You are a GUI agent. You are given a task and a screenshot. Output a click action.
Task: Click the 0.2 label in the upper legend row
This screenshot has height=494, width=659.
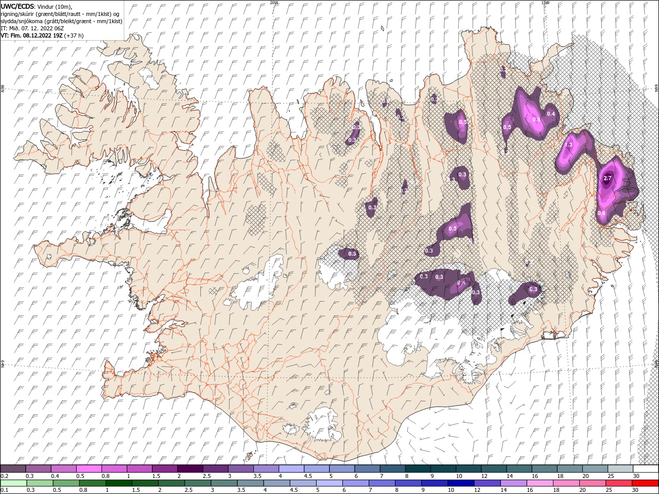click(x=4, y=477)
